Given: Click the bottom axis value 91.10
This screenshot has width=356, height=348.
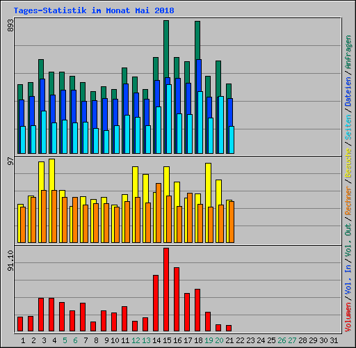Looking at the screenshot, I should [10, 260].
